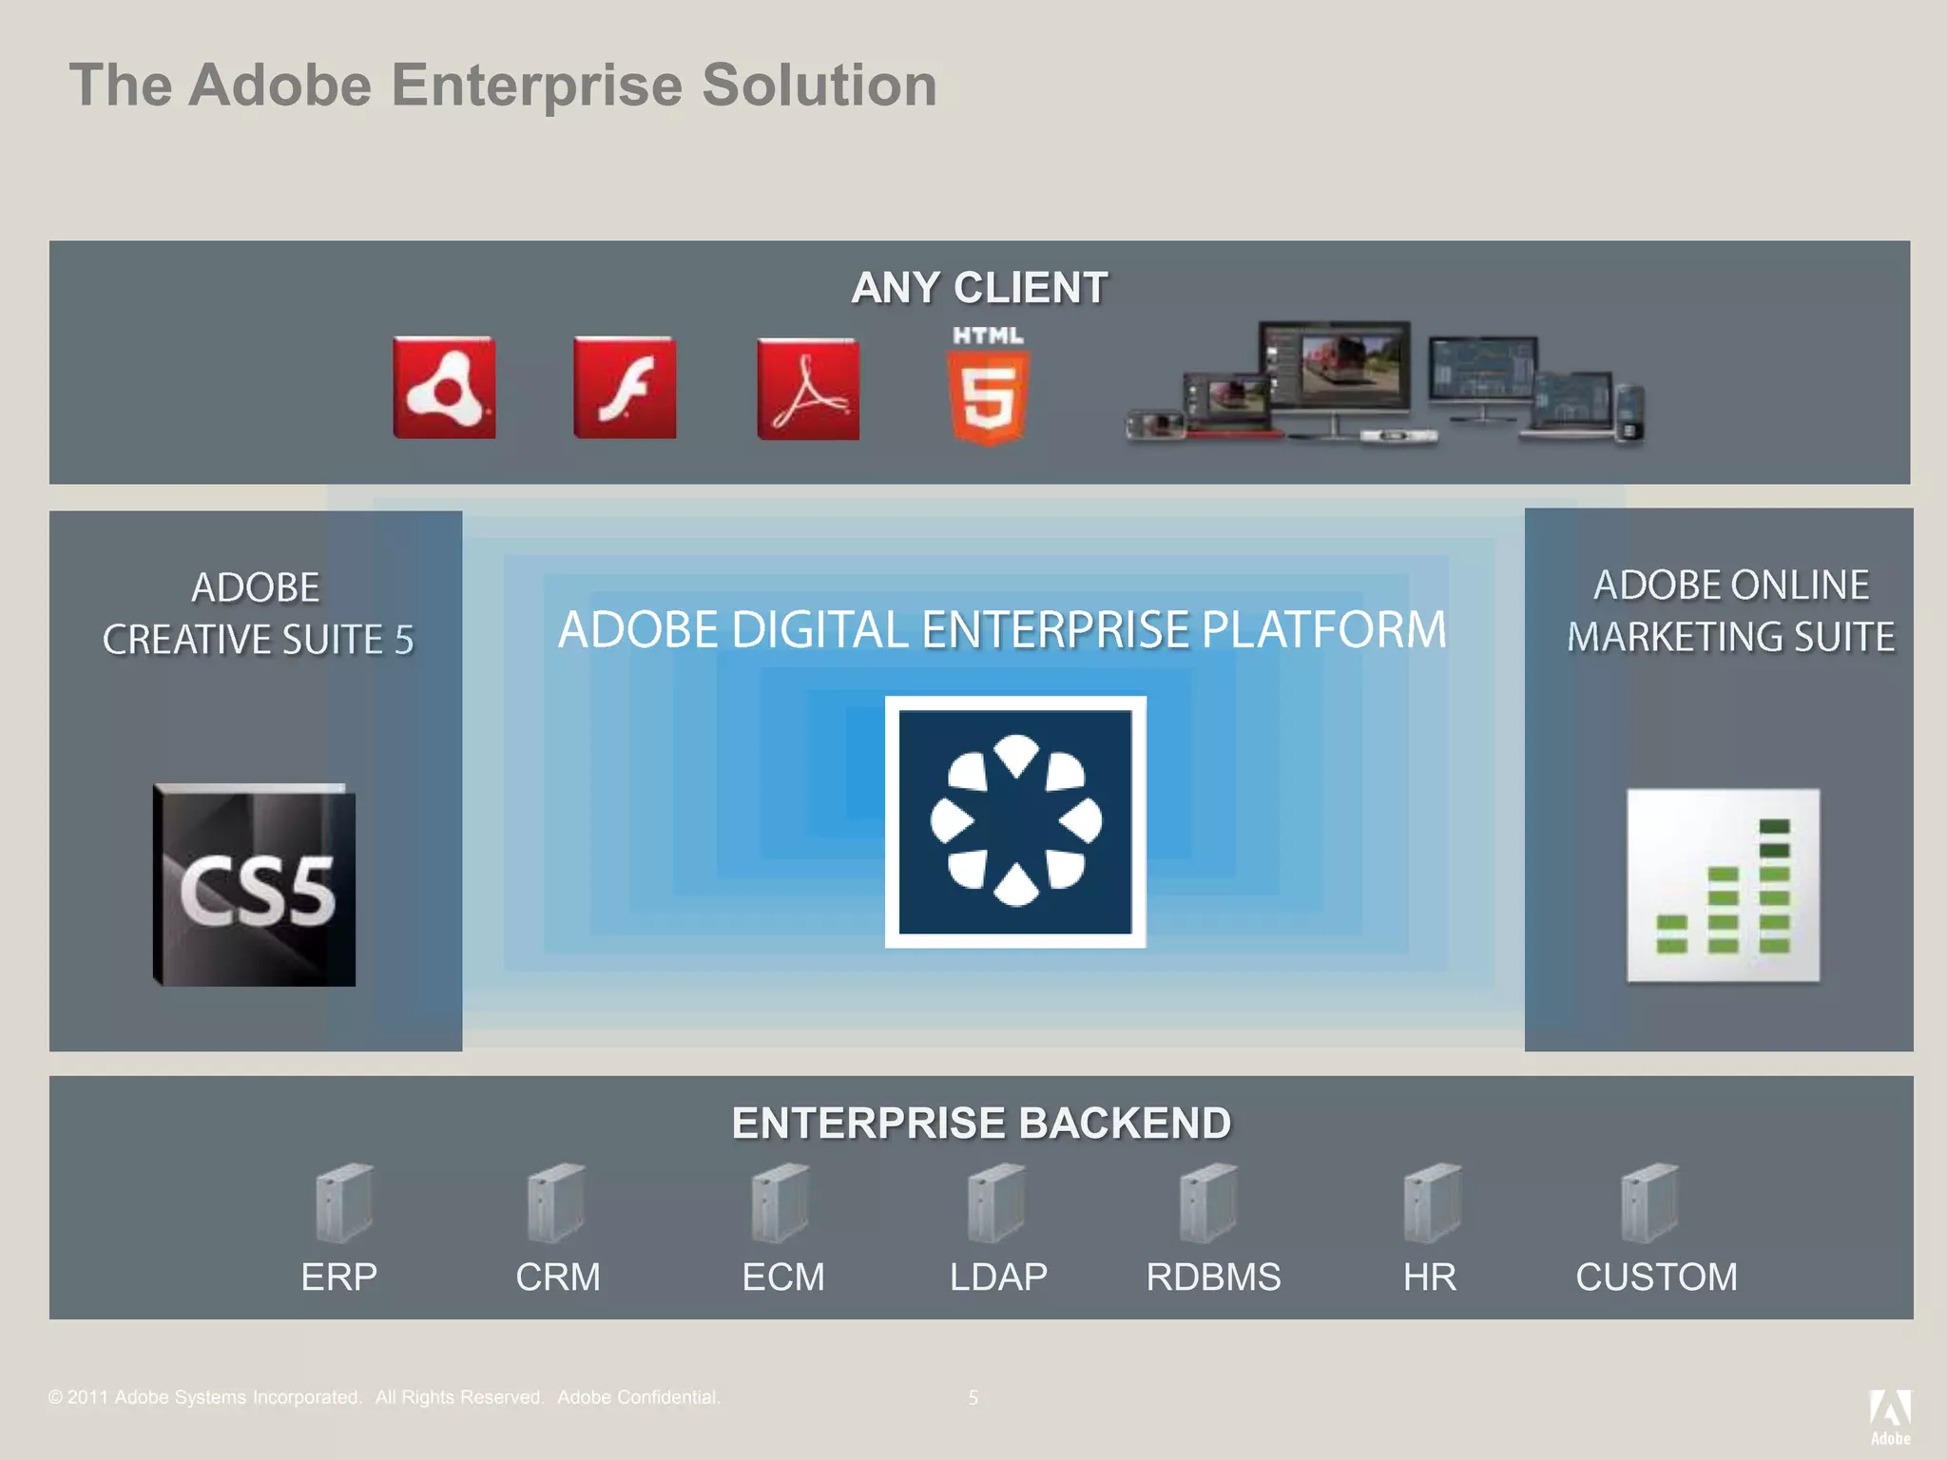
Task: Click the server icon above ERP
Action: [344, 1202]
